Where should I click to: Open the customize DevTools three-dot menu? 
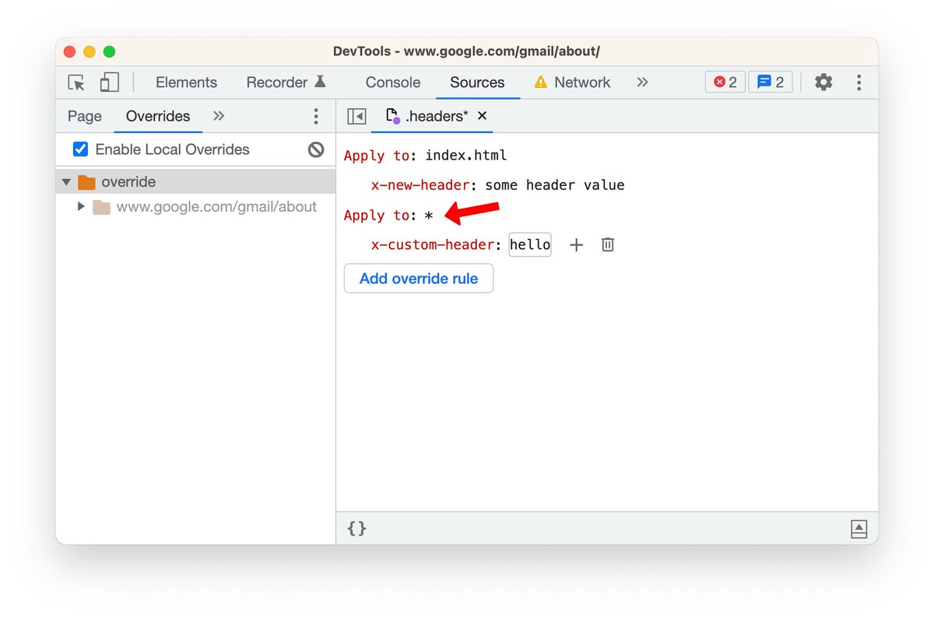pos(859,82)
